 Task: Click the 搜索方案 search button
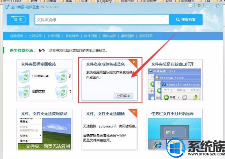pos(186,20)
